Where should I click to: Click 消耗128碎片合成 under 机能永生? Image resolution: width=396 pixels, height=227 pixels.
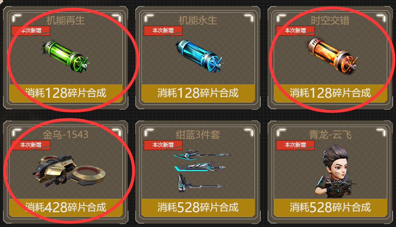198,93
